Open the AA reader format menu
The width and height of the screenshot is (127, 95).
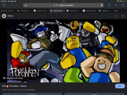[26, 5]
